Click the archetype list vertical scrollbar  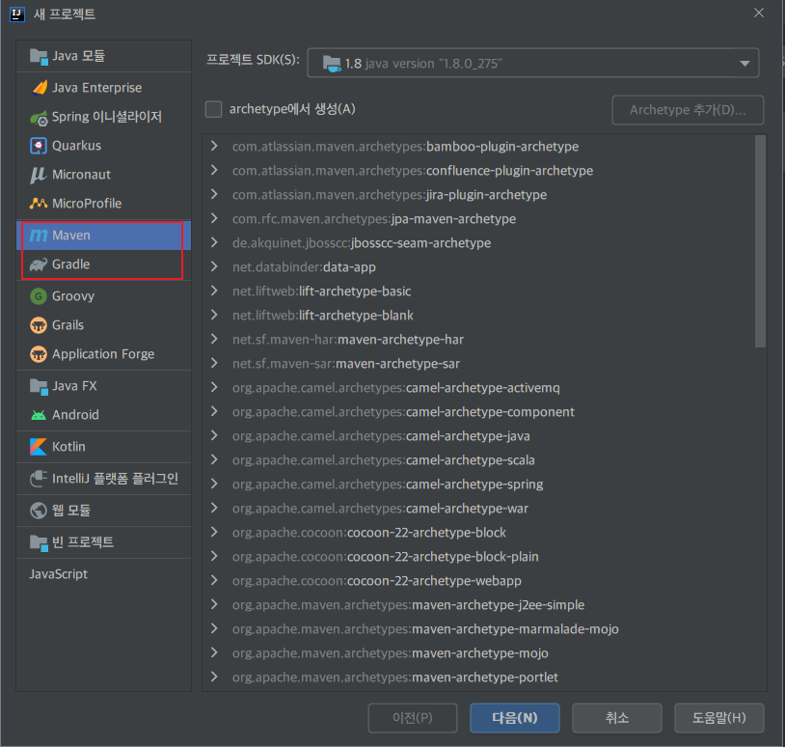760,240
